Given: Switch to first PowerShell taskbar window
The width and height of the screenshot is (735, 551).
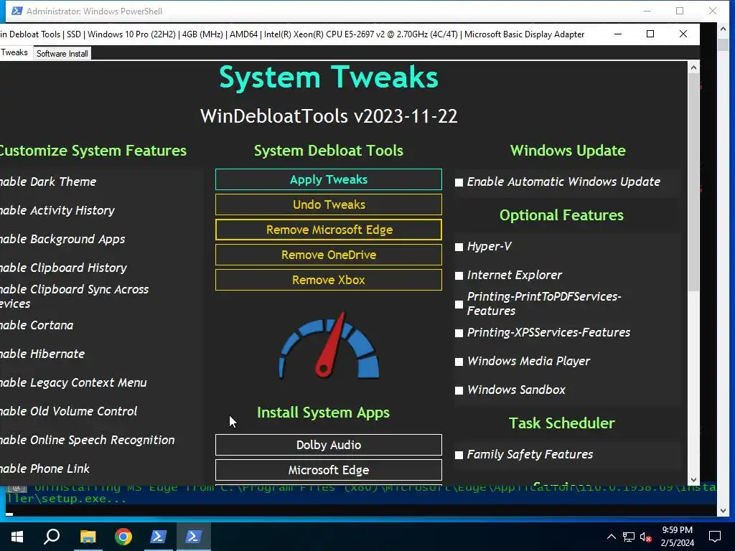Looking at the screenshot, I should click(158, 537).
